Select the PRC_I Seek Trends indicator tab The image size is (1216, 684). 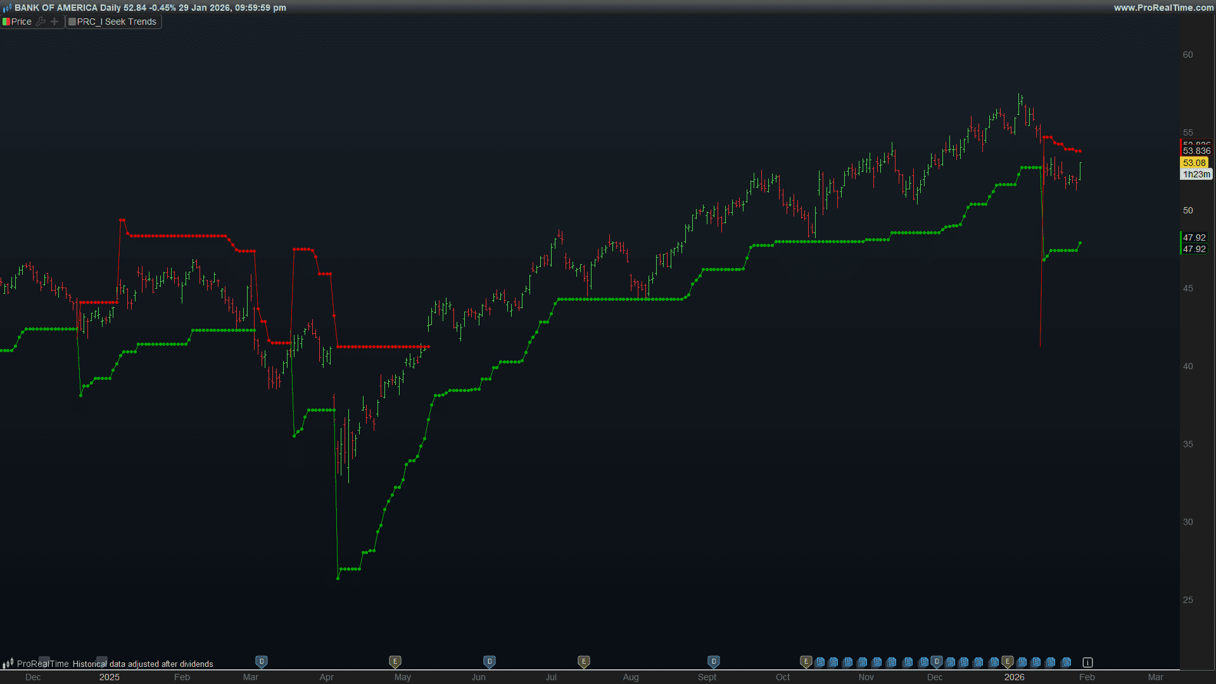(x=117, y=22)
